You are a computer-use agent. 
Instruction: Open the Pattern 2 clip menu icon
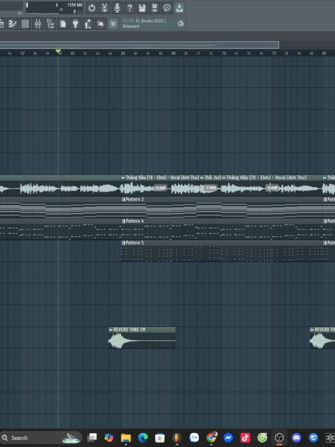tap(124, 200)
